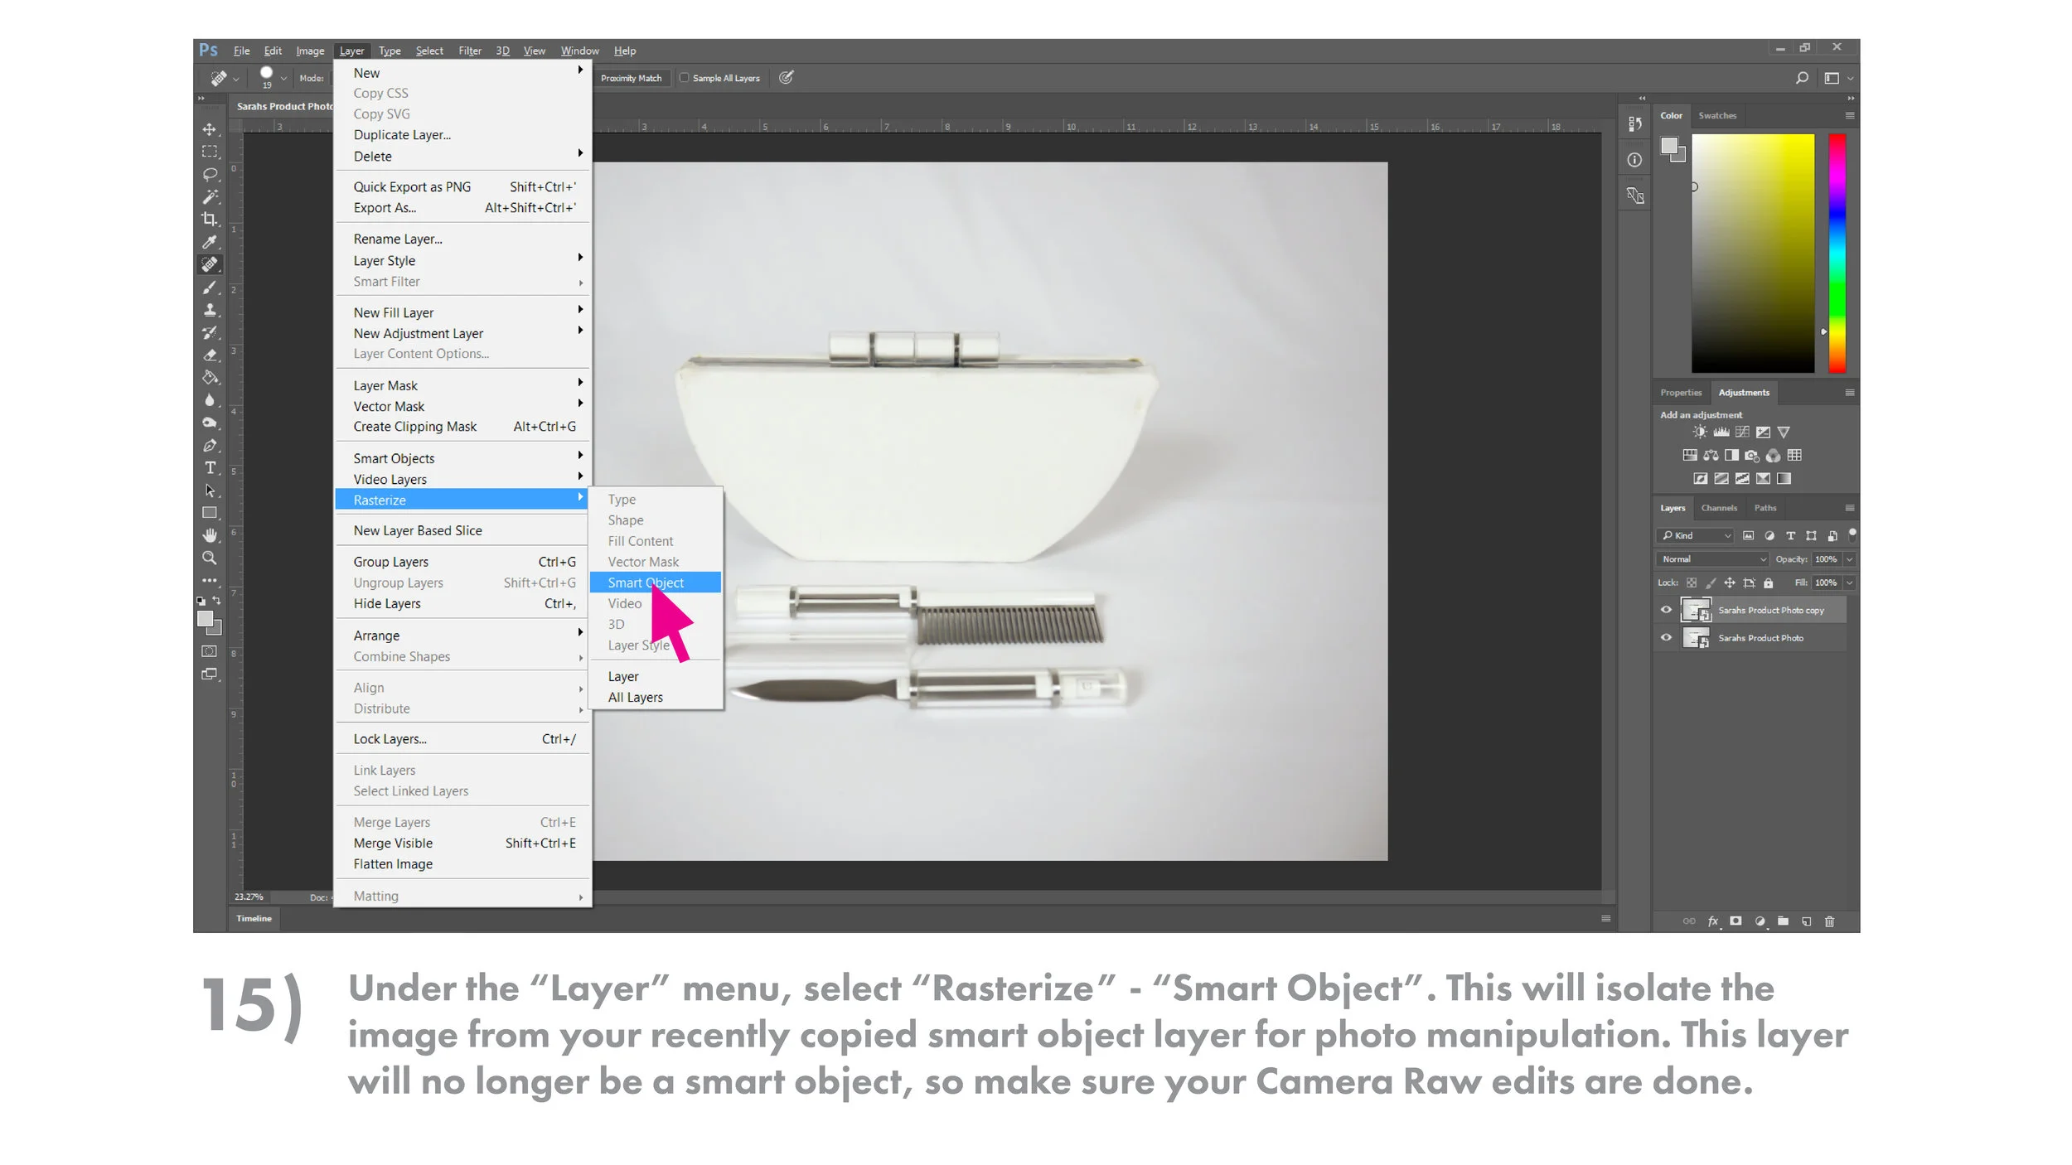Select the Hand tool

pos(210,535)
